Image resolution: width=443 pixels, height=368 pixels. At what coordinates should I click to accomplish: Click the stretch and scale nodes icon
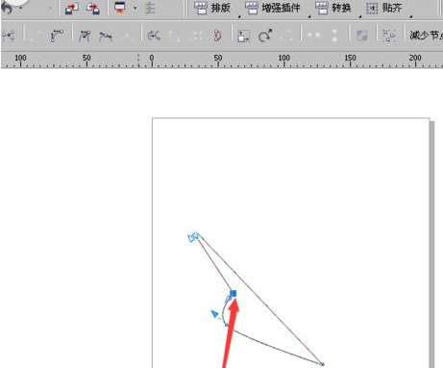(x=244, y=36)
